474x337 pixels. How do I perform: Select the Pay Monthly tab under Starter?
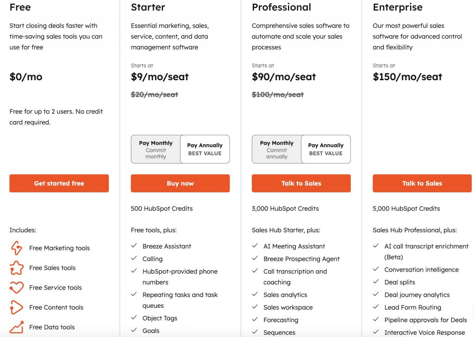pos(155,149)
